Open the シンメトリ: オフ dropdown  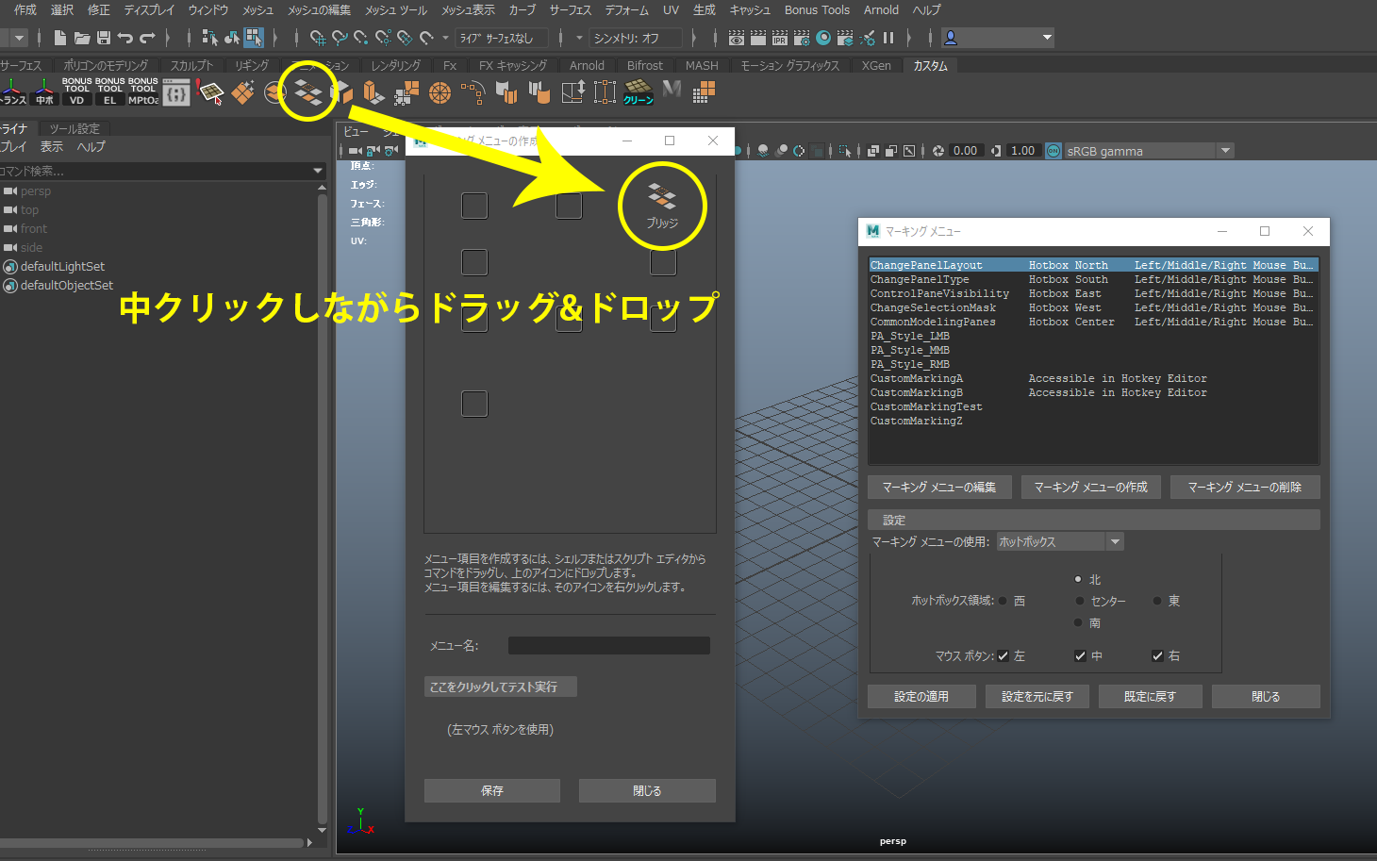pos(636,38)
